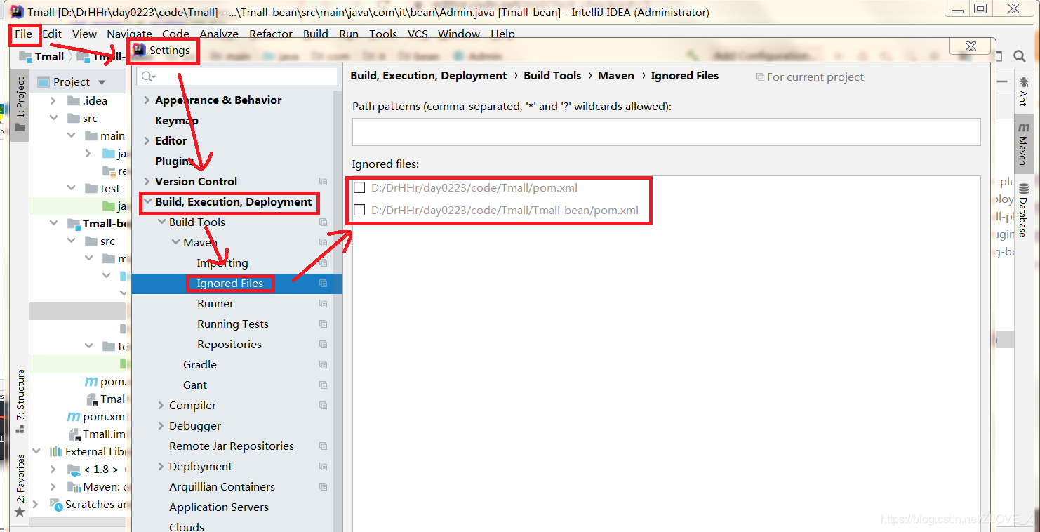
Task: Open Remote Jar Repositories settings
Action: pos(232,446)
